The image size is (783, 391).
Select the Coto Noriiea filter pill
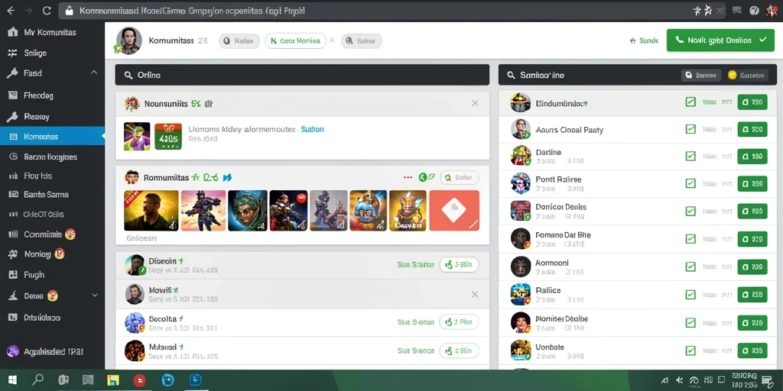pyautogui.click(x=296, y=41)
